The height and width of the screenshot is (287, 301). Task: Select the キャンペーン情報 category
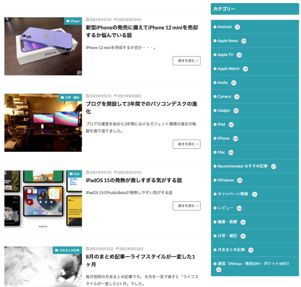[255, 194]
